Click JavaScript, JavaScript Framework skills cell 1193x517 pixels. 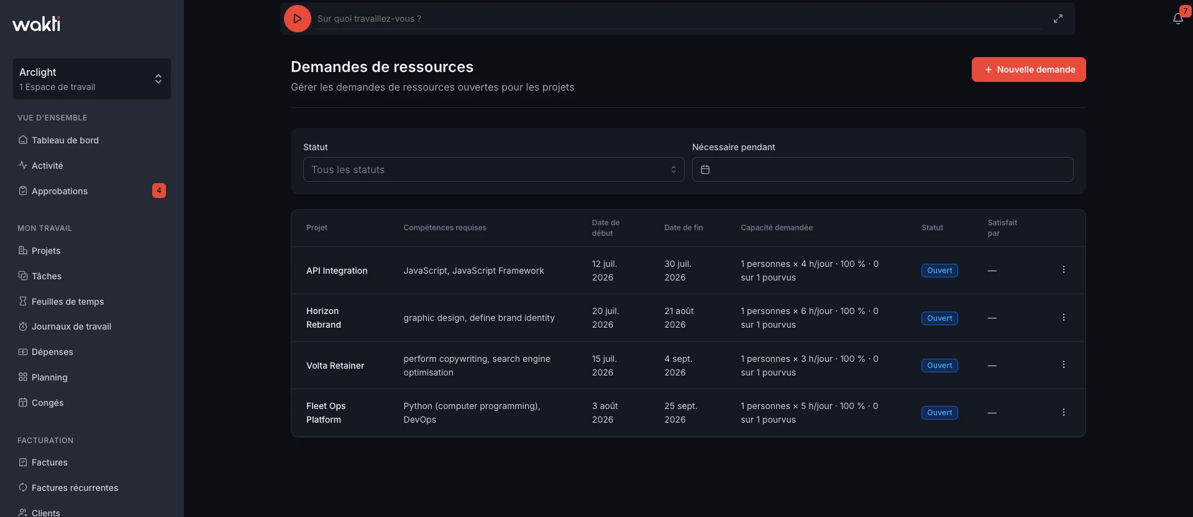pos(473,271)
